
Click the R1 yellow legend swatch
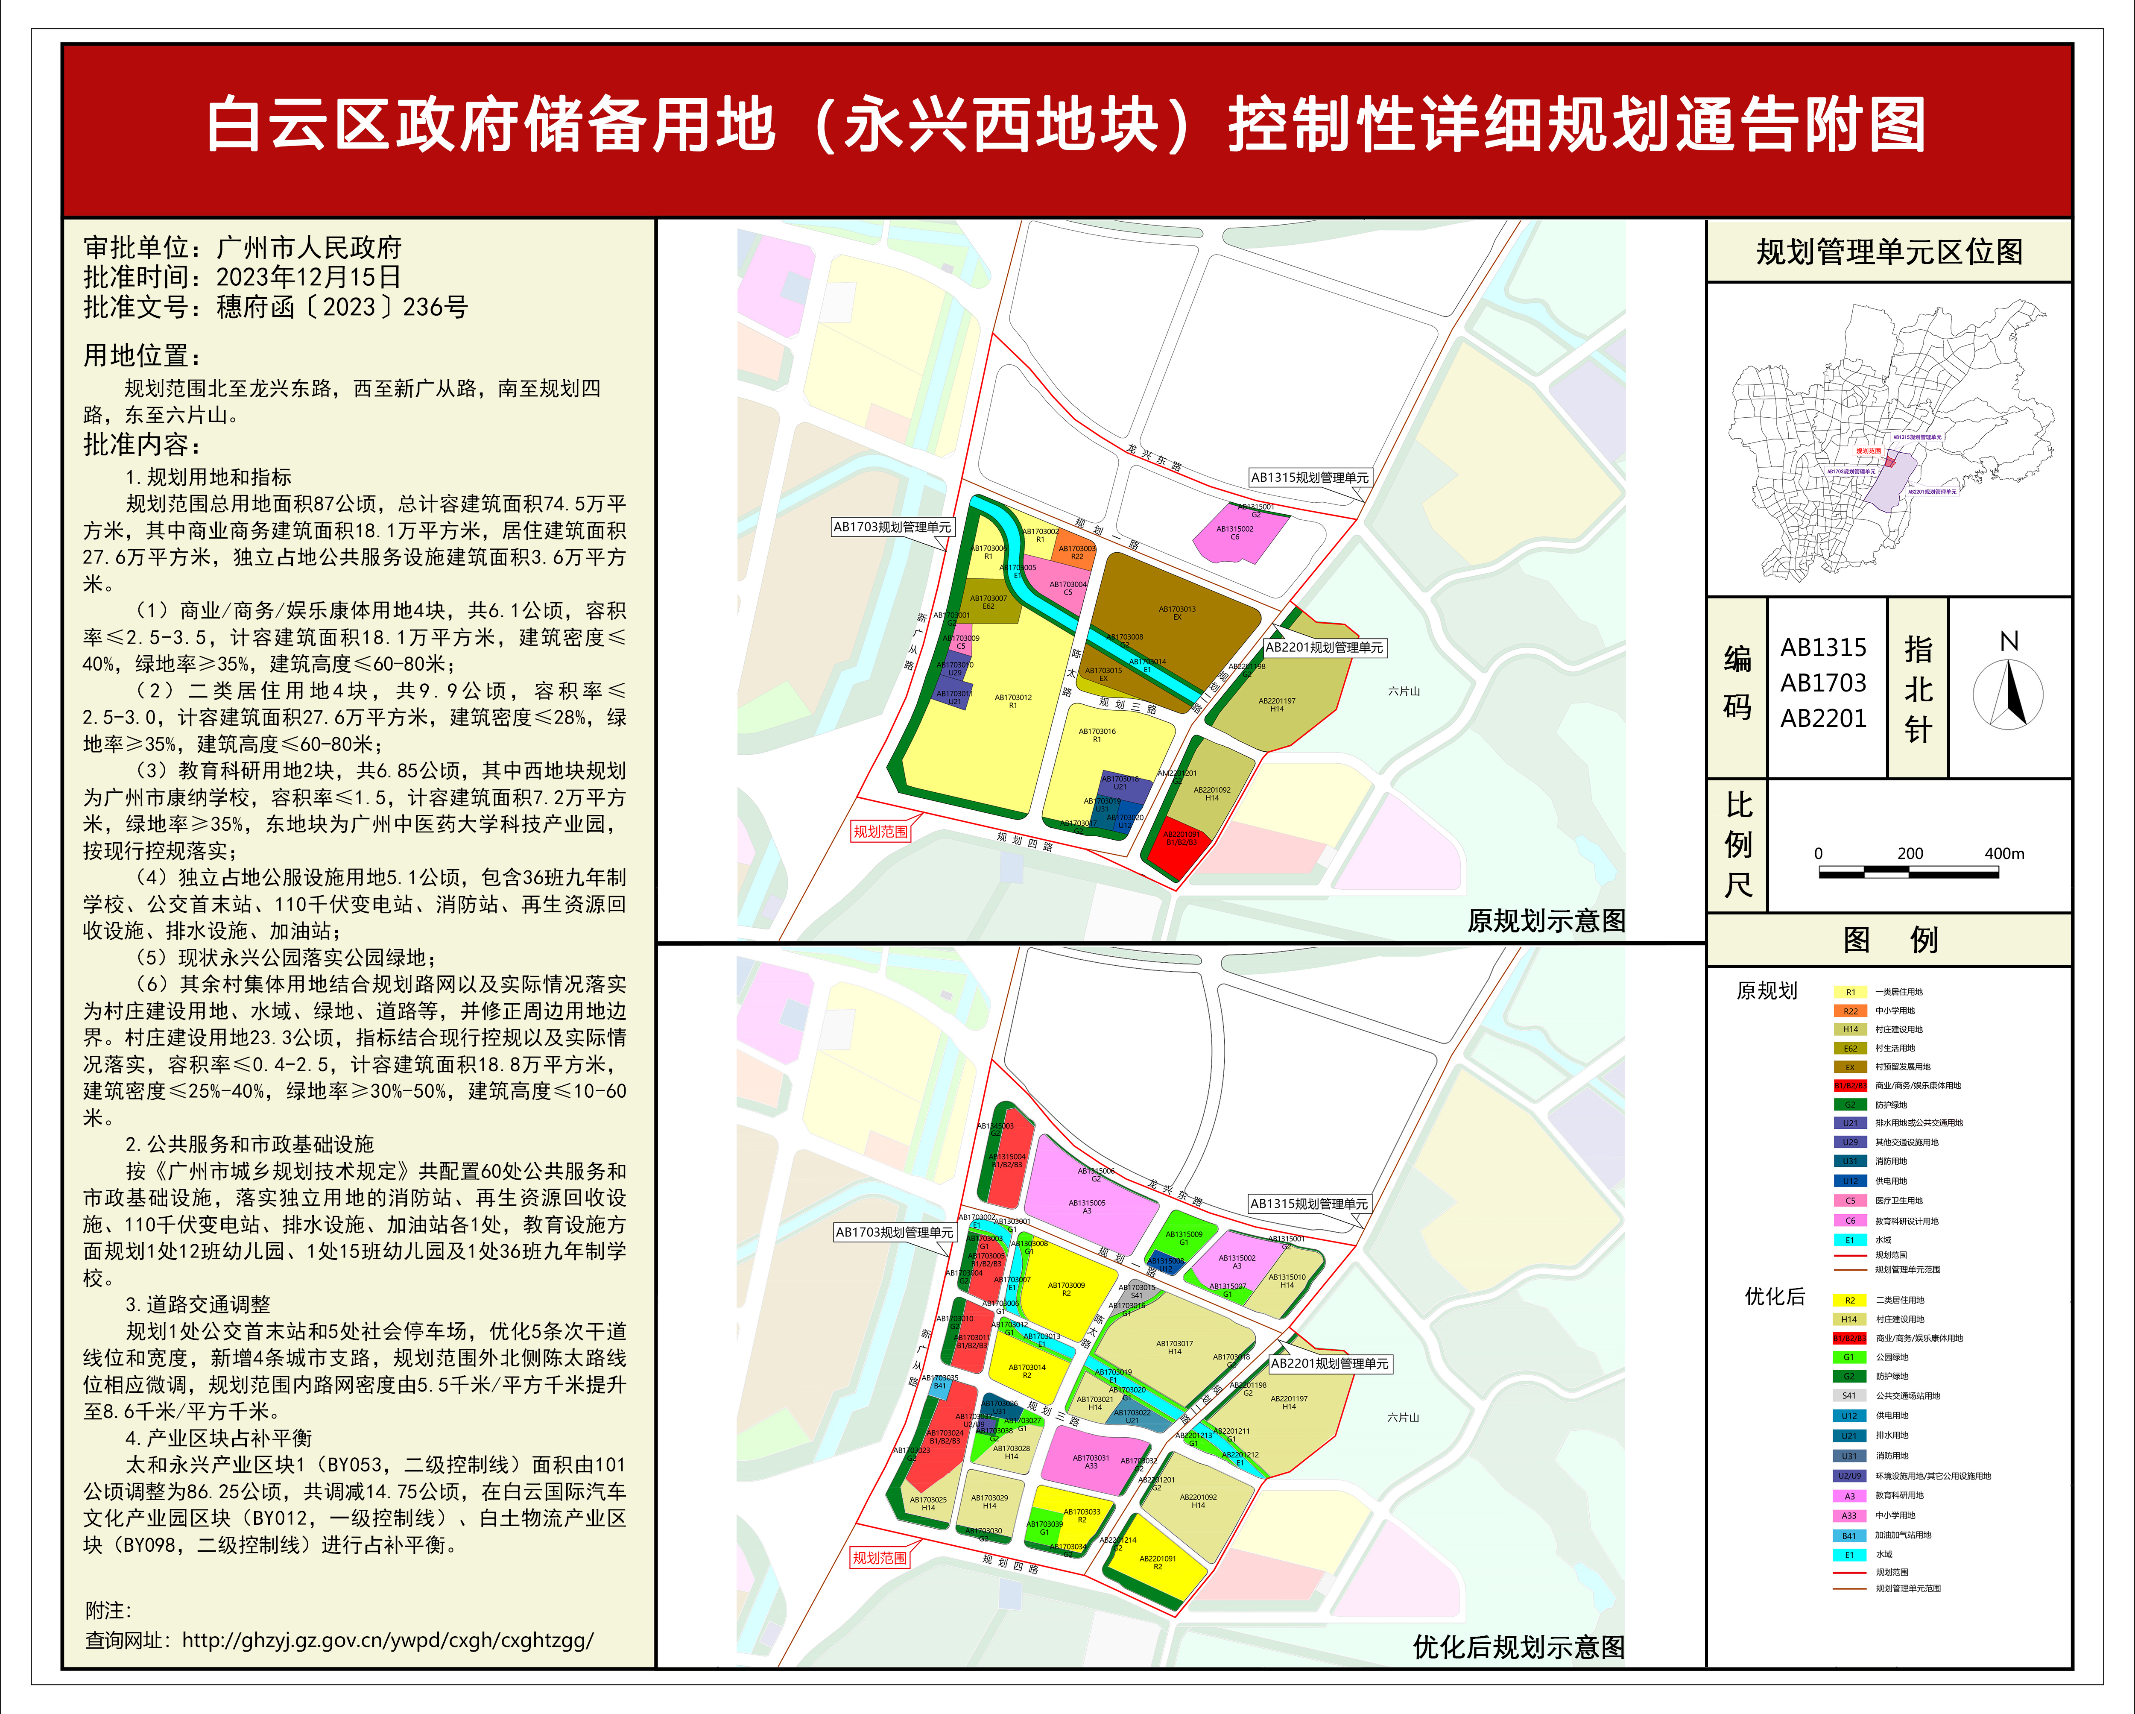coord(1850,992)
